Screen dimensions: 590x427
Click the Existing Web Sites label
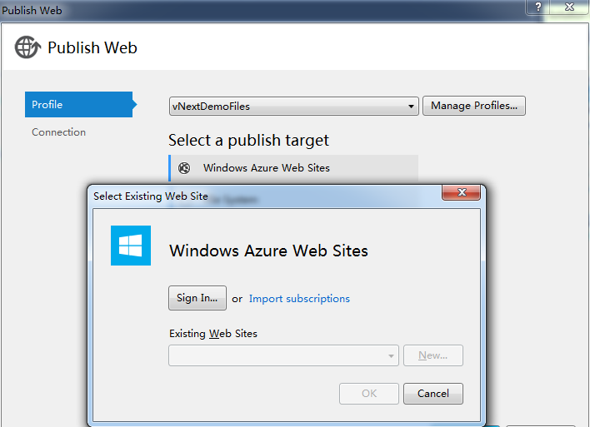click(213, 334)
